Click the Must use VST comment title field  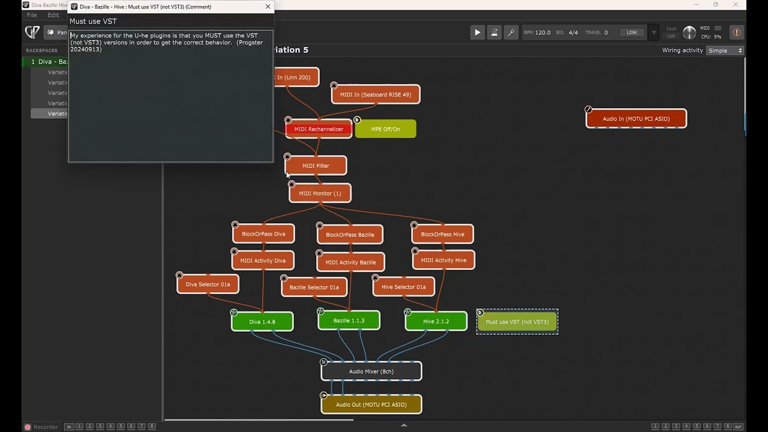click(170, 21)
